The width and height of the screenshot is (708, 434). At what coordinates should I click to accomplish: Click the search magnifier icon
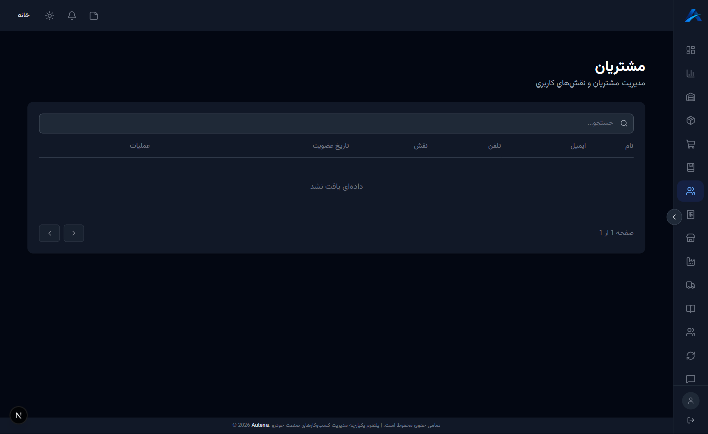(x=624, y=123)
